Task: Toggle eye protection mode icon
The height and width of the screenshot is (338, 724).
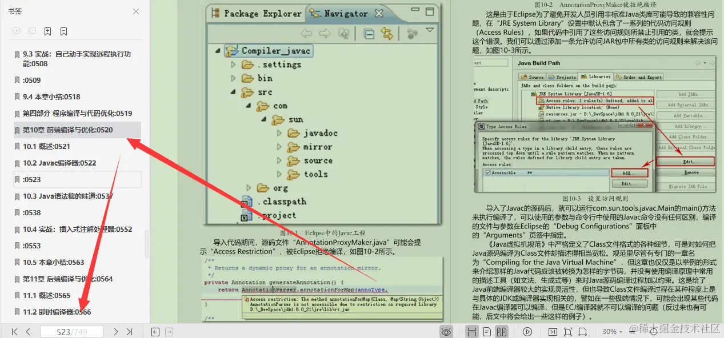Action: point(446,332)
